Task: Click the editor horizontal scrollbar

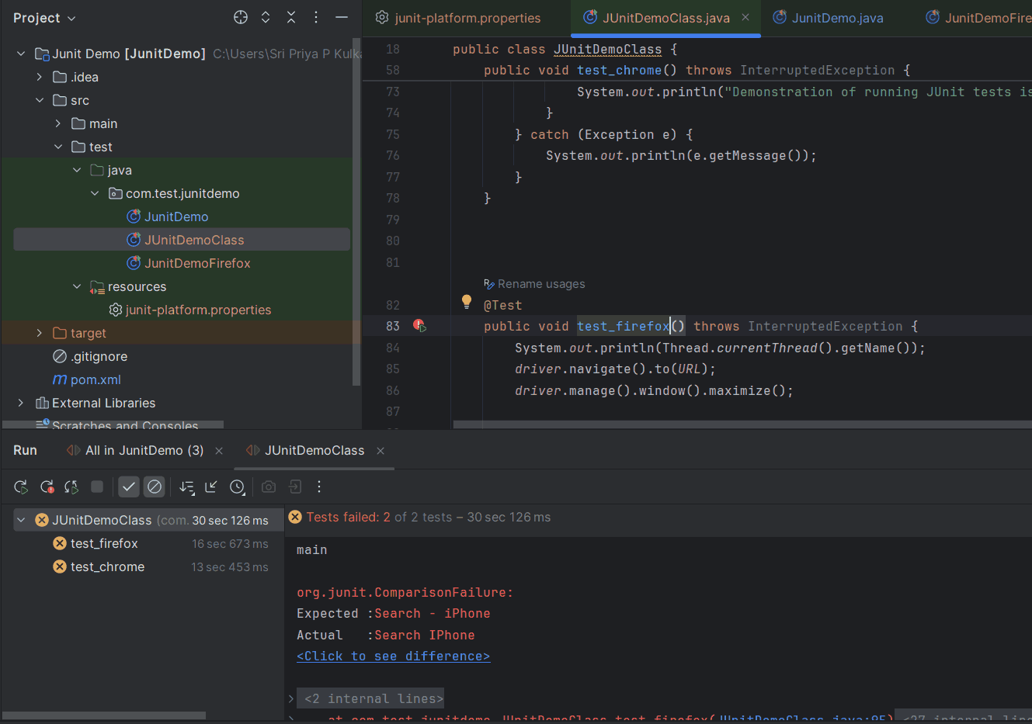Action: pos(742,424)
